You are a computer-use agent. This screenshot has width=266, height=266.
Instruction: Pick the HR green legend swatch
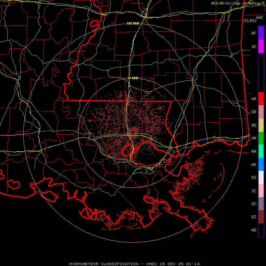tap(261, 138)
